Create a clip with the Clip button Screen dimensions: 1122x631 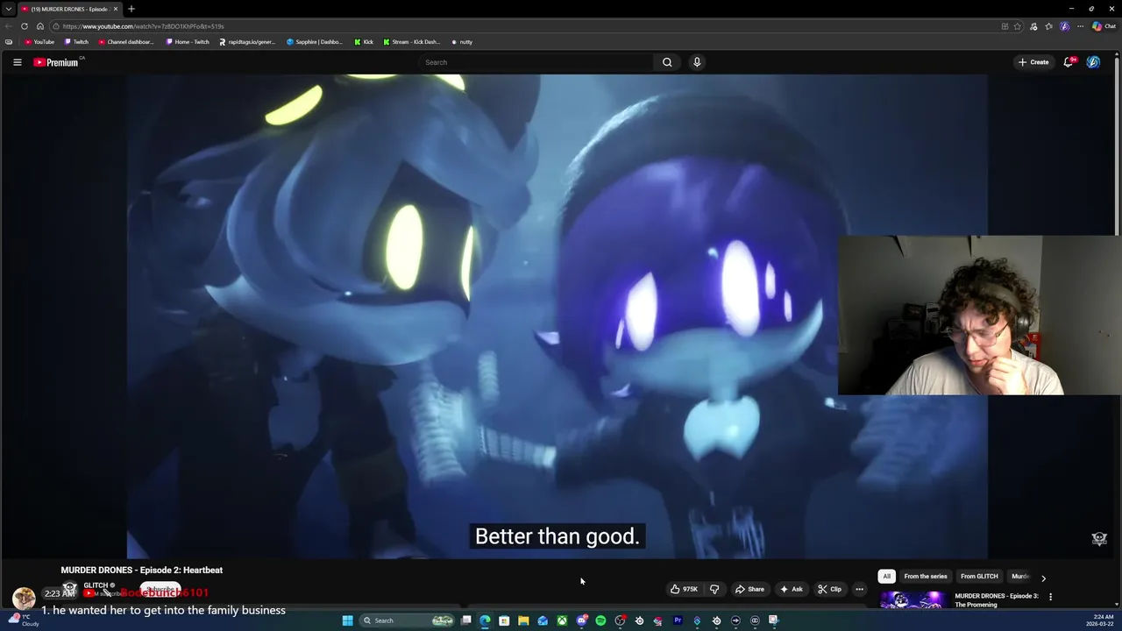829,589
